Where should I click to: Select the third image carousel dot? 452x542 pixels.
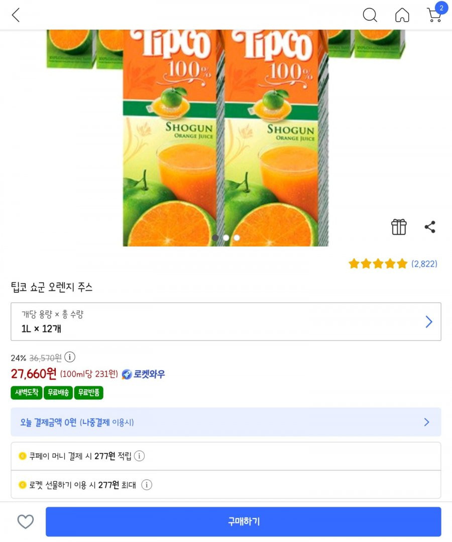coord(237,238)
